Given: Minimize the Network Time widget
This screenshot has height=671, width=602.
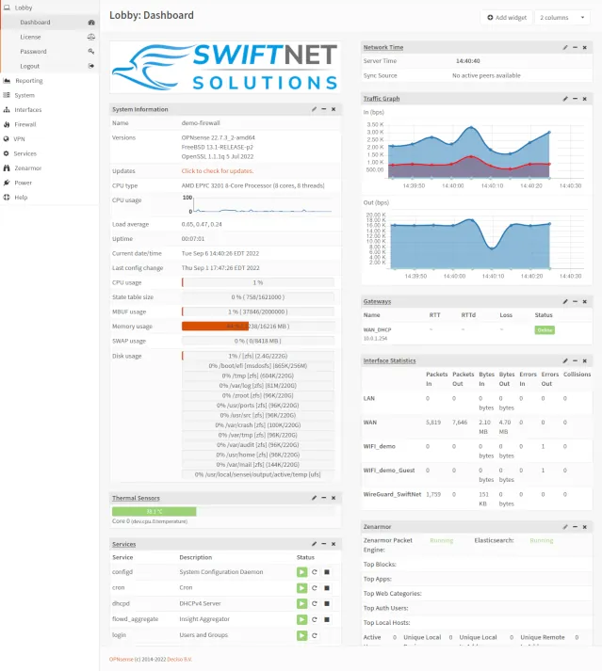Looking at the screenshot, I should (x=575, y=47).
